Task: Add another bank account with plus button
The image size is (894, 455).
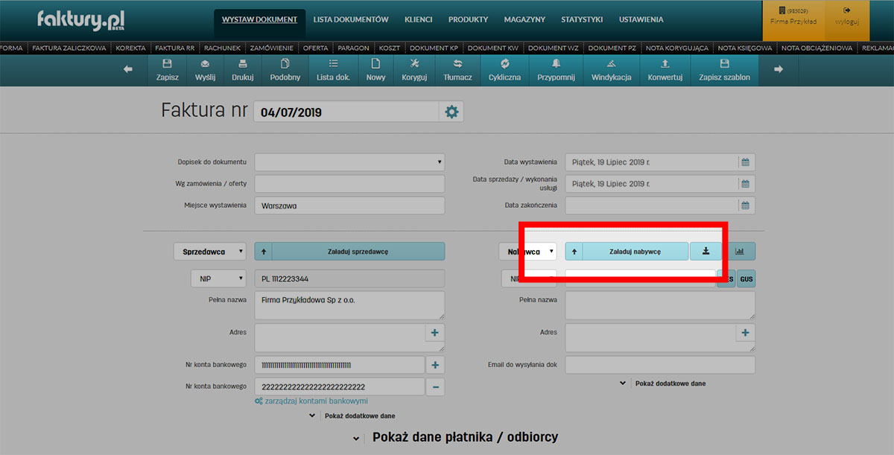Action: tap(436, 365)
